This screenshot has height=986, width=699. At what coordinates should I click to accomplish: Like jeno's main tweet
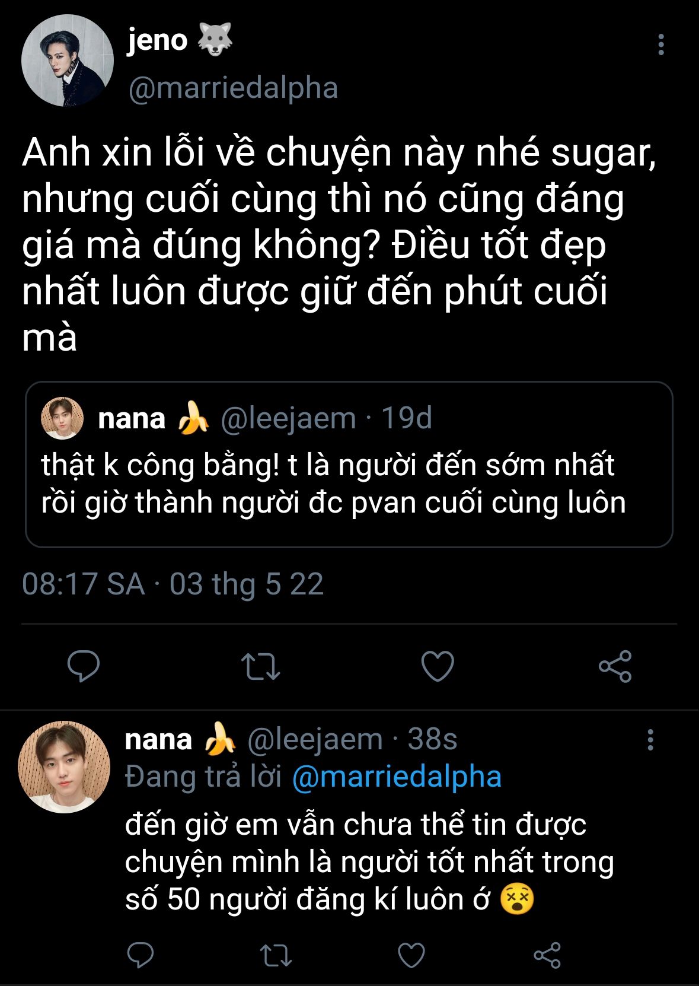pyautogui.click(x=438, y=666)
